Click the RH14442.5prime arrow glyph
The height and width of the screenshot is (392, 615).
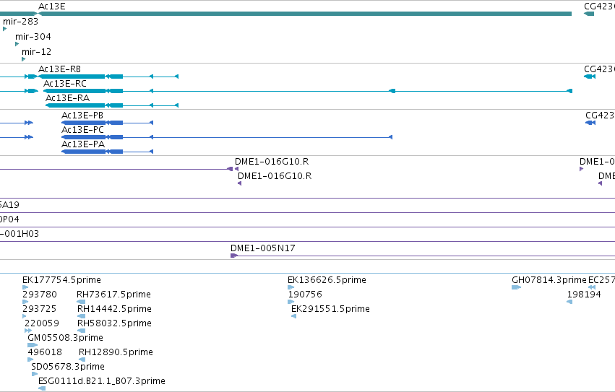click(82, 316)
